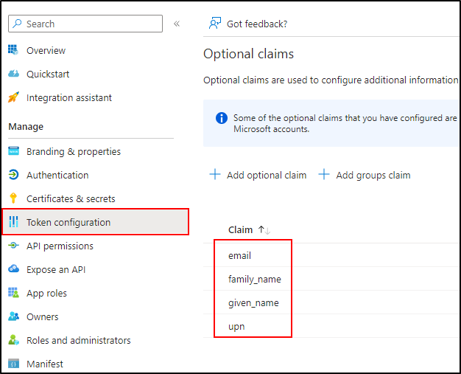Open the Manifest page
This screenshot has width=461, height=374.
coord(44,364)
